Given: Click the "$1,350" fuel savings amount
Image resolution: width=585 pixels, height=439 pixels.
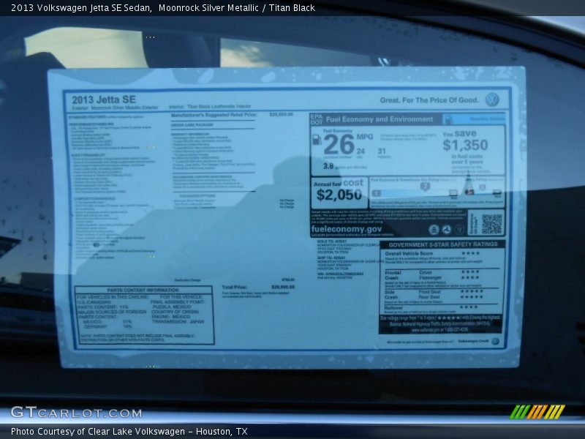Looking at the screenshot, I should [465, 145].
